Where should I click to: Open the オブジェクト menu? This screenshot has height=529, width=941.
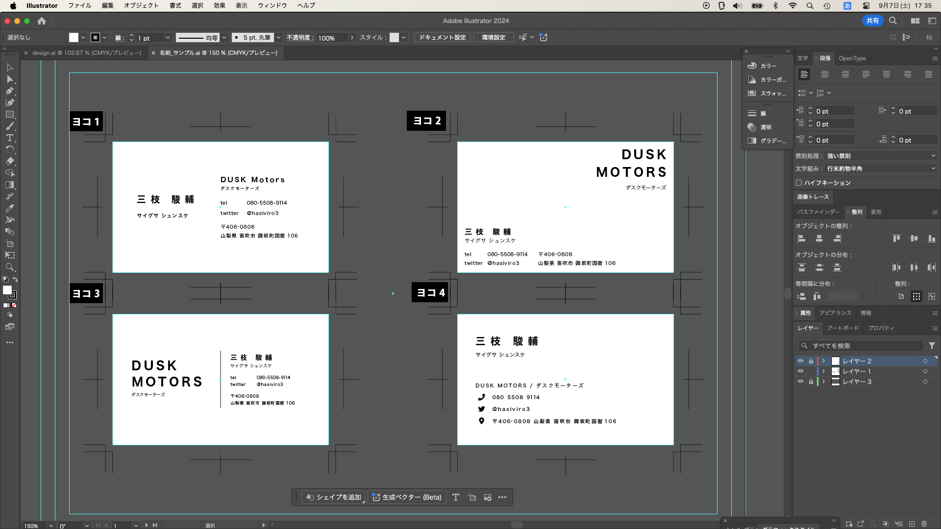(141, 5)
